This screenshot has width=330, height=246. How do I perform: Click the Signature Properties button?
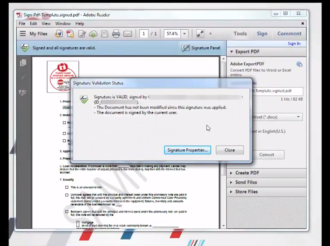pyautogui.click(x=187, y=150)
